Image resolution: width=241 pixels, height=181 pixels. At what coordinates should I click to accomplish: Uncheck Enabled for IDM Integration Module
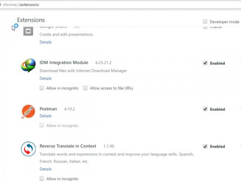pyautogui.click(x=205, y=63)
